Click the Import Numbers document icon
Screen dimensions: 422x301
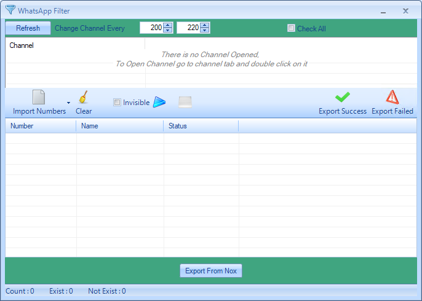click(39, 97)
